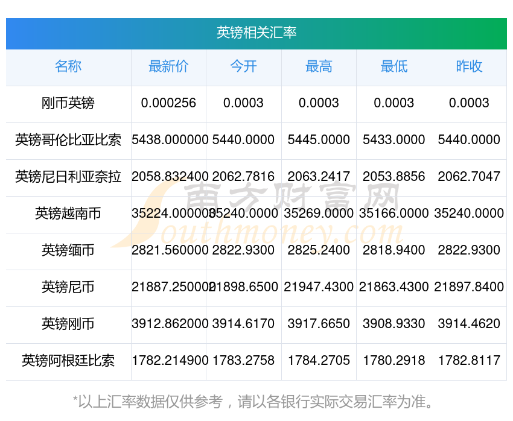
Task: Click the high value 35269.0000
Action: (319, 214)
